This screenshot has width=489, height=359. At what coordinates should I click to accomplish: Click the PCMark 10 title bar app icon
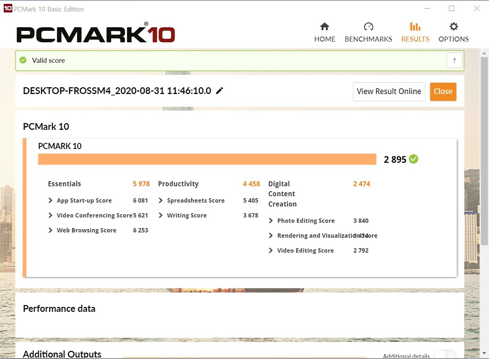[7, 9]
